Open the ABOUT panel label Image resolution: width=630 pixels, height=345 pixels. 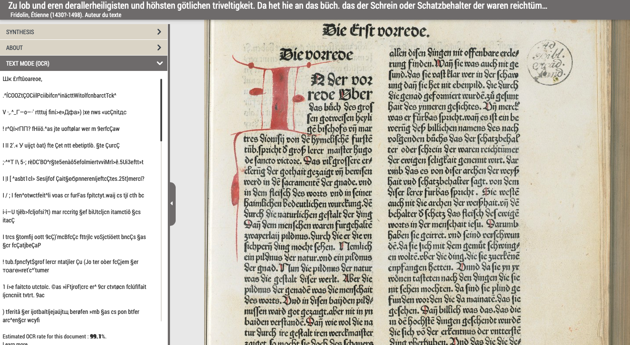tap(14, 48)
